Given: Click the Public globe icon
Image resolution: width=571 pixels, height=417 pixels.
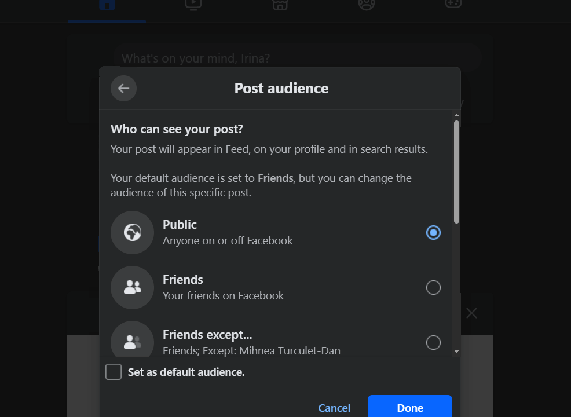Looking at the screenshot, I should coord(132,232).
